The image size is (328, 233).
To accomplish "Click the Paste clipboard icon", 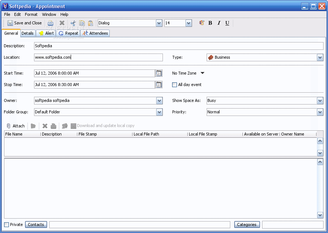I will pyautogui.click(x=91, y=23).
